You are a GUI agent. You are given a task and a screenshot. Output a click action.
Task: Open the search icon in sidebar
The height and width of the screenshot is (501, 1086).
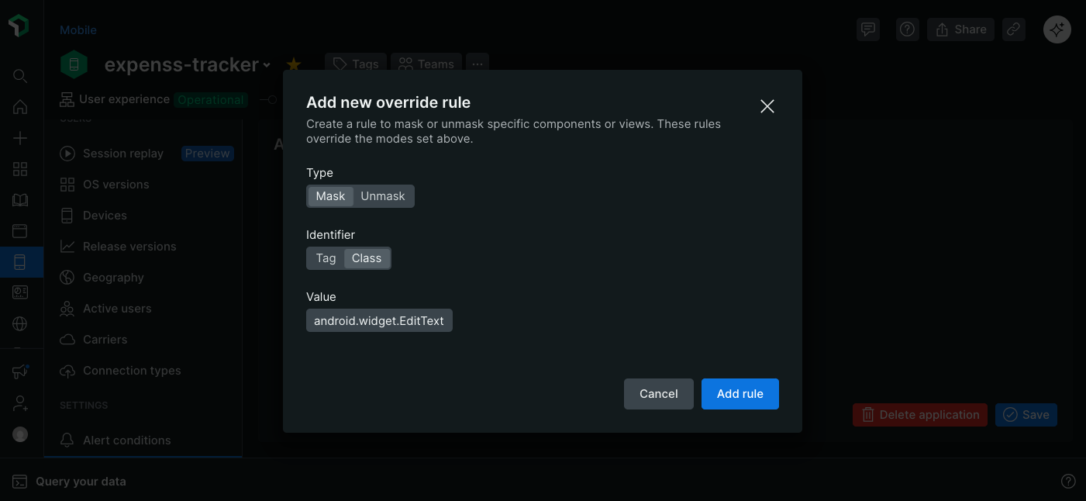pos(20,76)
